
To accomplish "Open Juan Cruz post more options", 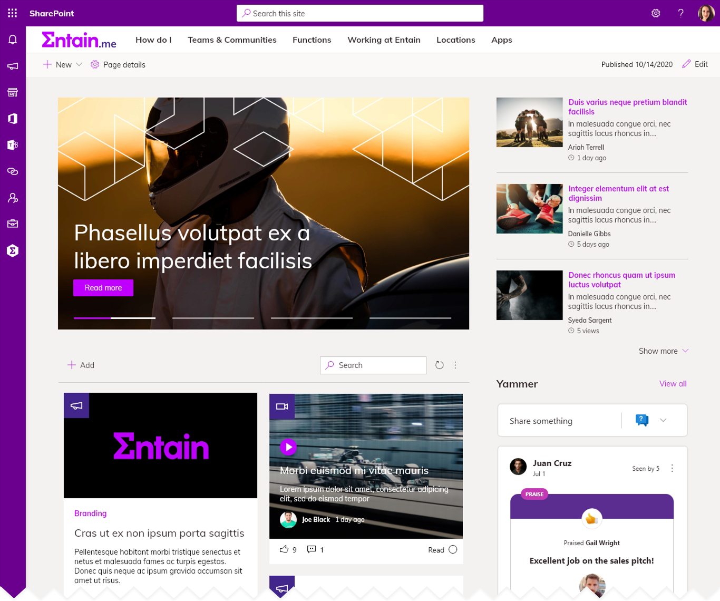I will coord(672,468).
